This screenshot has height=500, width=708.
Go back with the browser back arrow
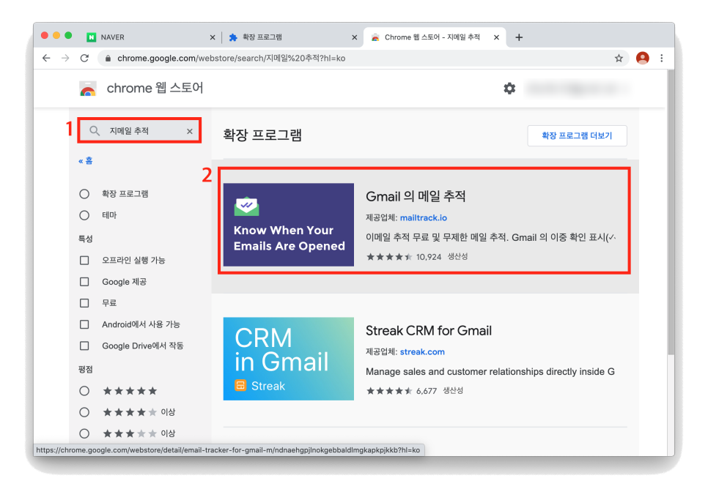(x=46, y=58)
